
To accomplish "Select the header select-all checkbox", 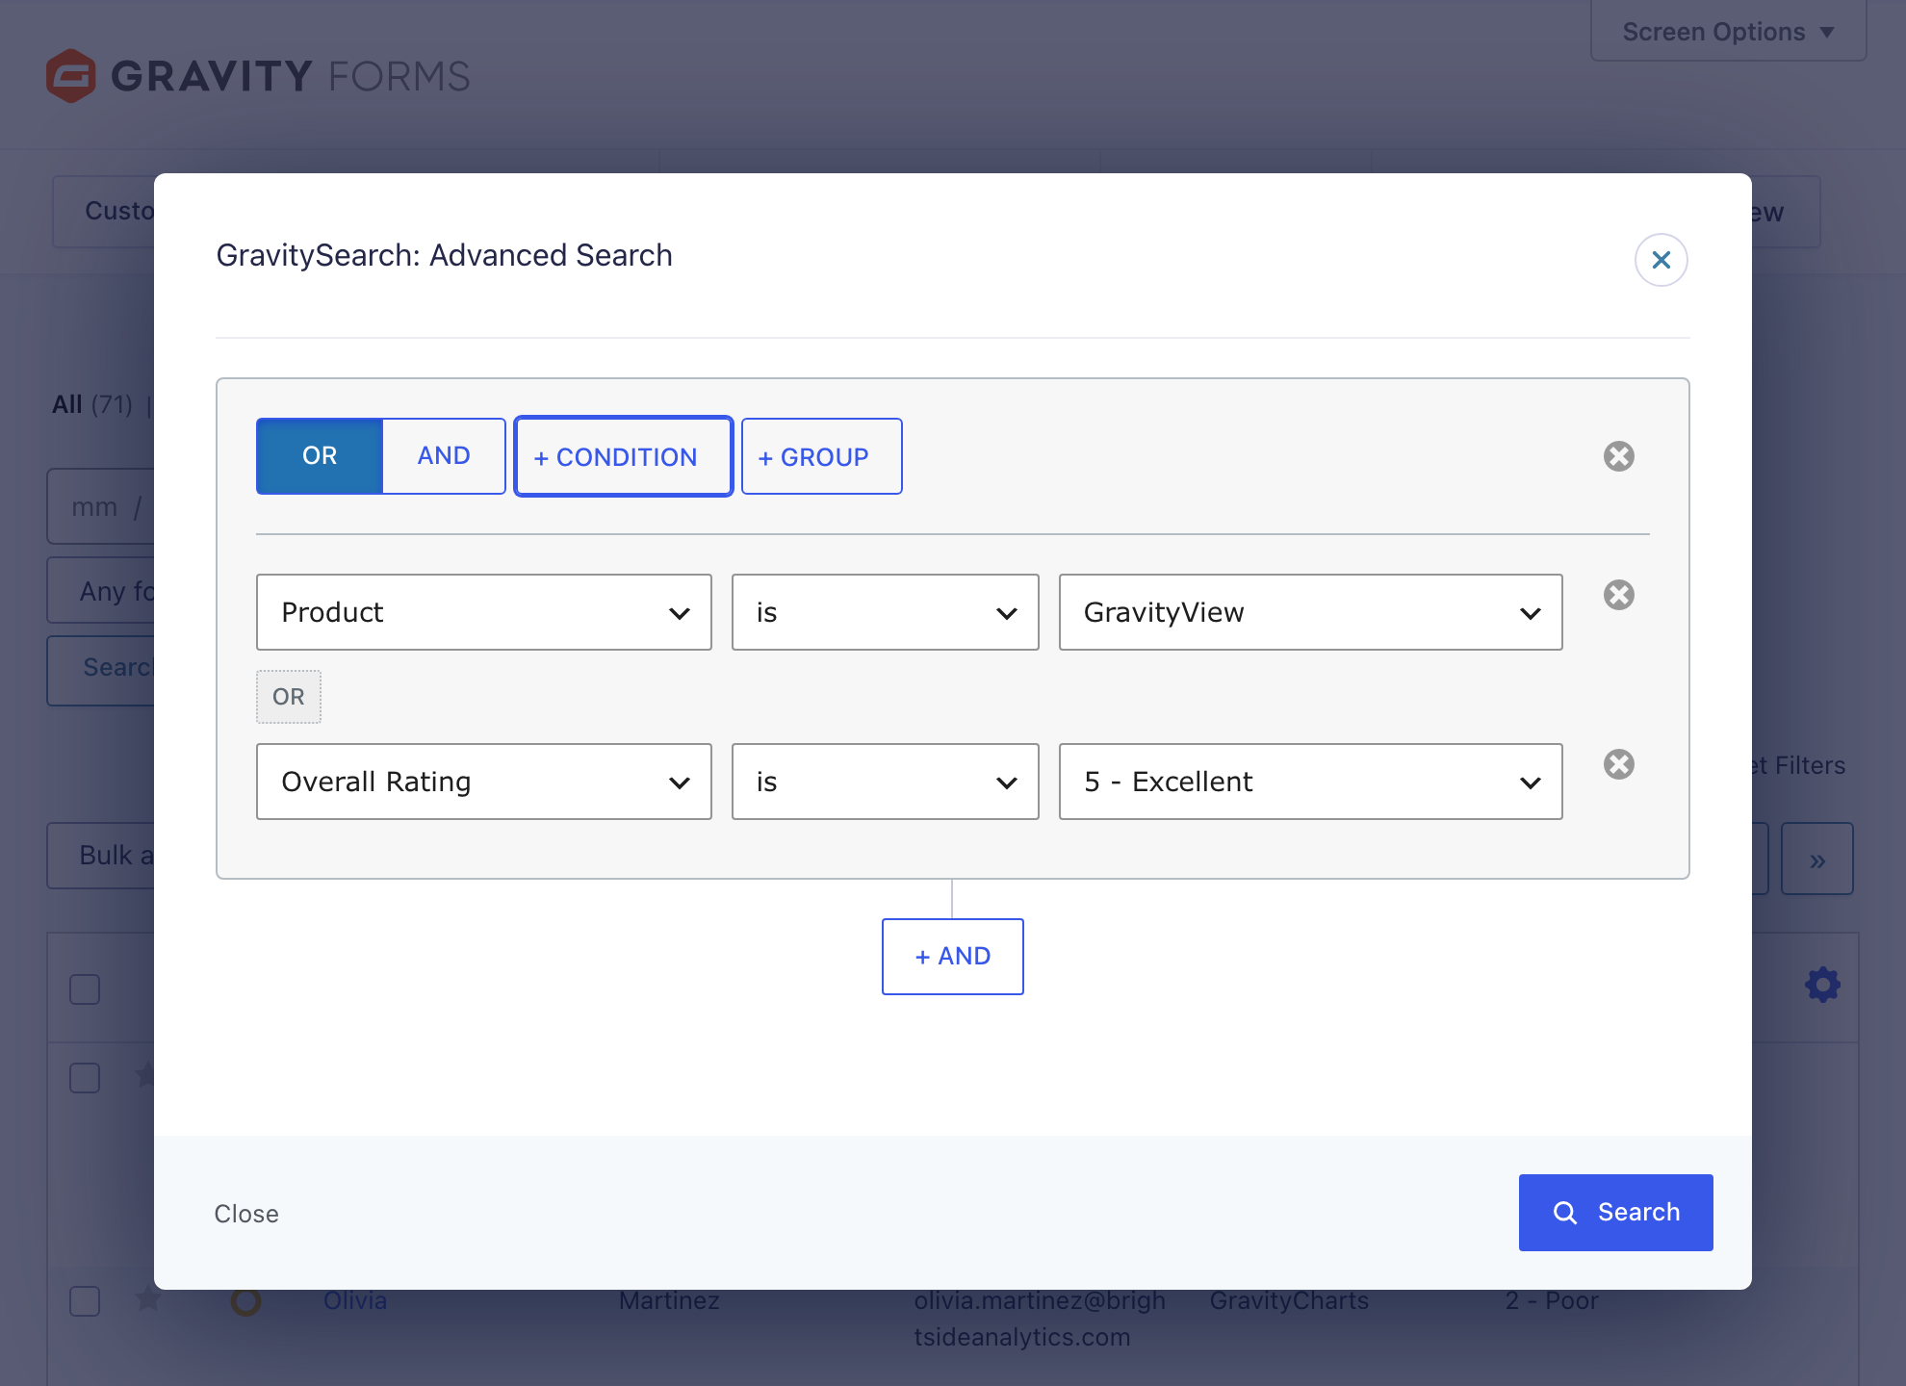I will click(x=85, y=989).
